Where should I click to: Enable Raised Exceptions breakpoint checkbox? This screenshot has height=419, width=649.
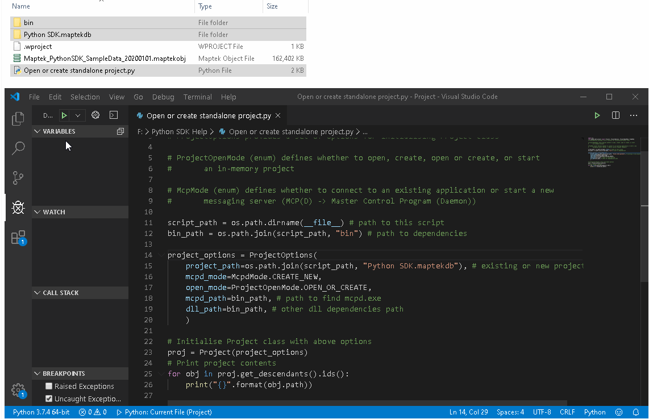click(x=49, y=386)
